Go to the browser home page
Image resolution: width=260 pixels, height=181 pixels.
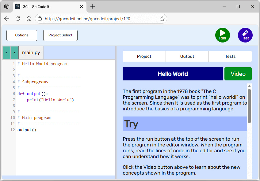29,19
